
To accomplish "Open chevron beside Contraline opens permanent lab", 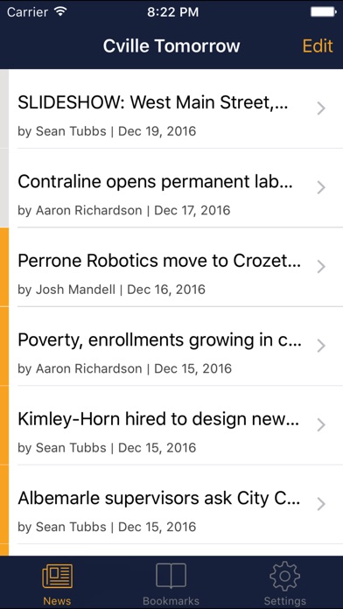I will (321, 187).
